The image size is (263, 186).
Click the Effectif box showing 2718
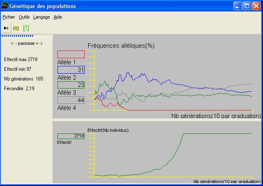pyautogui.click(x=71, y=136)
